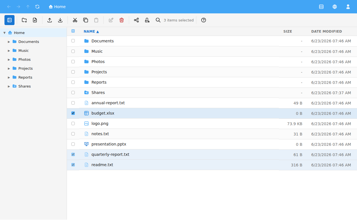
Task: Click the paste clipboard icon
Action: pyautogui.click(x=96, y=20)
